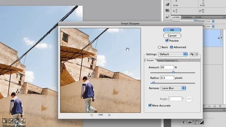This screenshot has height=127, width=226.
Task: Toggle the Preview checkbox
Action: click(167, 41)
